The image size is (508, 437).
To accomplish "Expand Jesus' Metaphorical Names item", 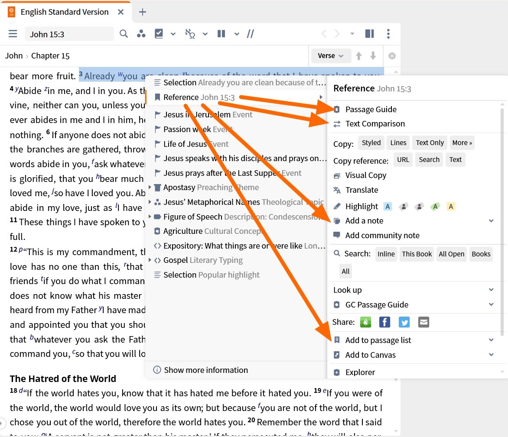I will pyautogui.click(x=150, y=202).
